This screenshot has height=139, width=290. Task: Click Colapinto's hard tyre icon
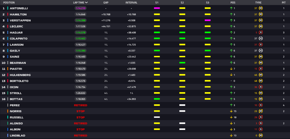(261, 38)
